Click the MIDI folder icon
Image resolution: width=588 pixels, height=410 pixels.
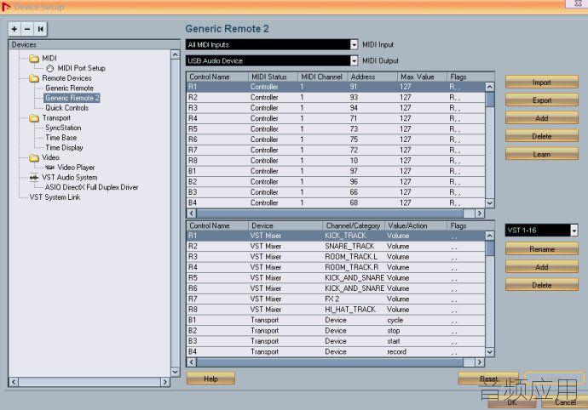(x=34, y=59)
